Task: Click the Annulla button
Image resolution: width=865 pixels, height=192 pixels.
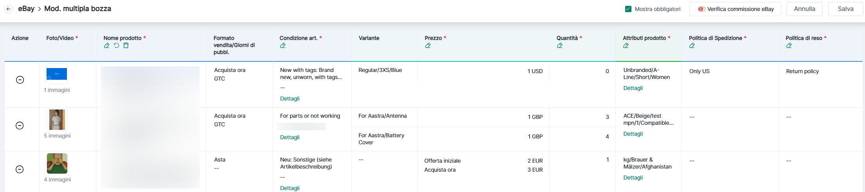Action: coord(804,9)
